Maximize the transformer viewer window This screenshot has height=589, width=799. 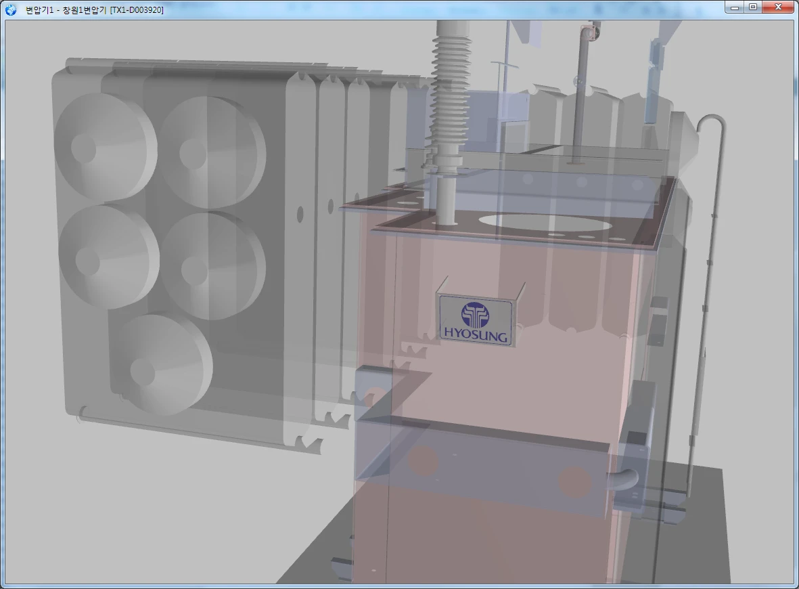[x=752, y=7]
